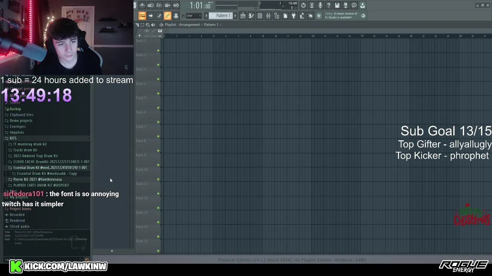Click the arrow left of Pattern 1 selector

[206, 16]
